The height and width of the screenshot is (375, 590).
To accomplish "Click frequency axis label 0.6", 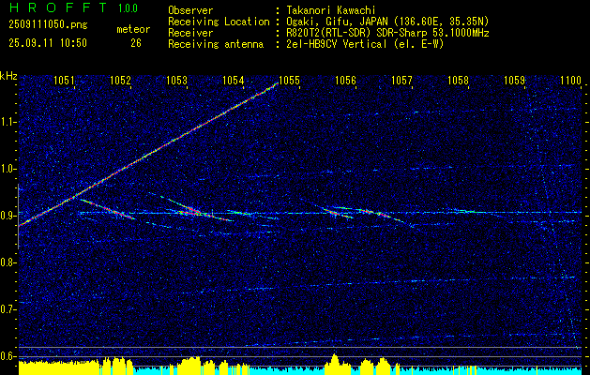I will 8,356.
